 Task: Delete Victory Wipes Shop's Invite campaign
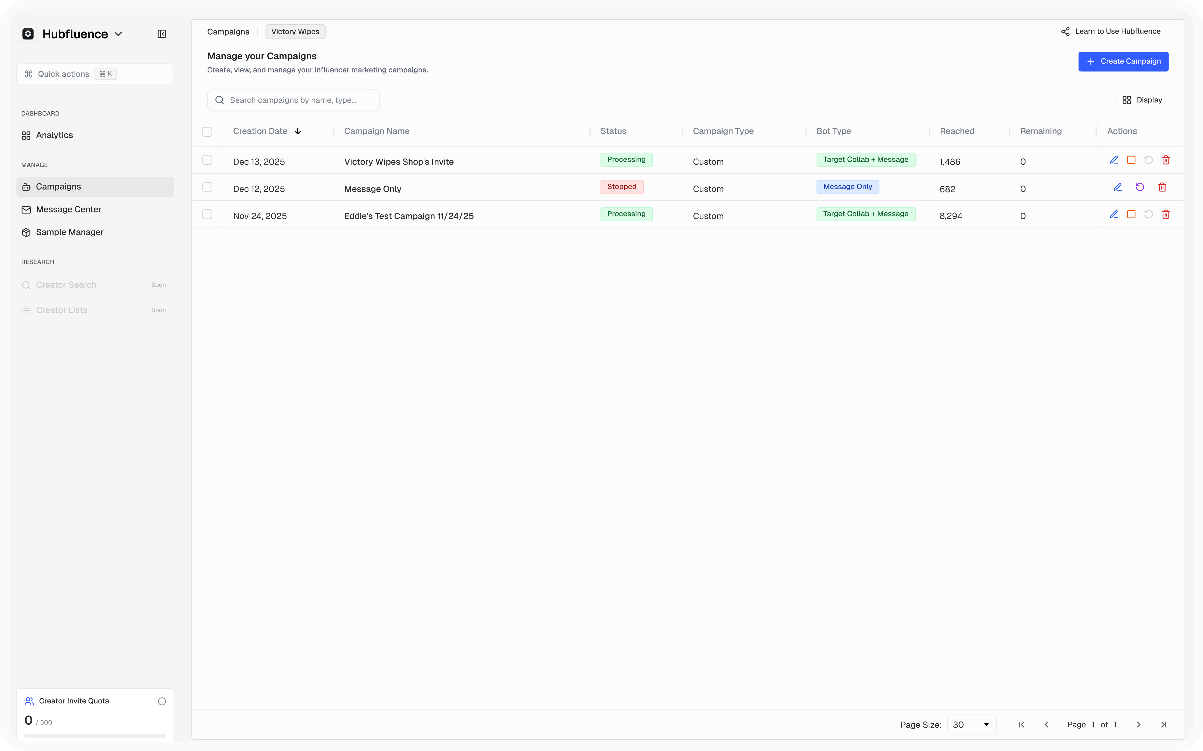pyautogui.click(x=1165, y=160)
